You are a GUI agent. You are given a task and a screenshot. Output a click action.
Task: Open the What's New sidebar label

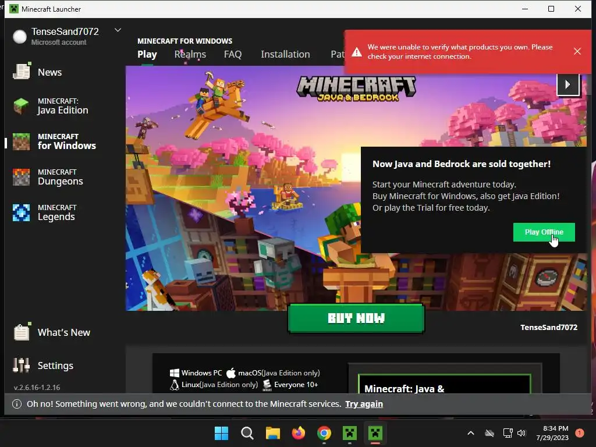[x=64, y=332]
